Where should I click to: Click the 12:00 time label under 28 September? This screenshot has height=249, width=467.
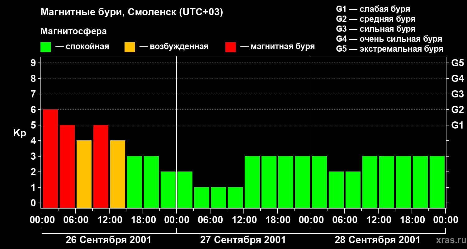click(x=378, y=220)
